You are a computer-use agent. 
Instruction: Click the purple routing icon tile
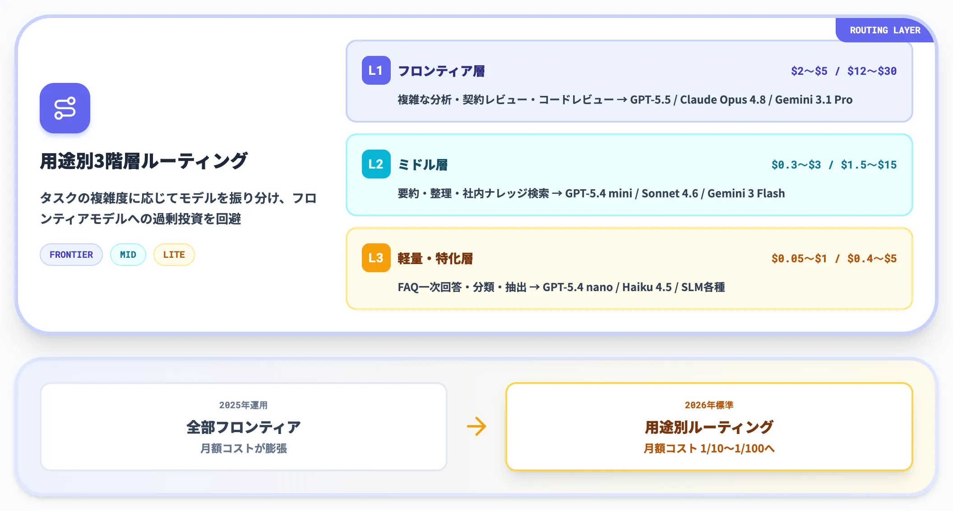pyautogui.click(x=65, y=108)
